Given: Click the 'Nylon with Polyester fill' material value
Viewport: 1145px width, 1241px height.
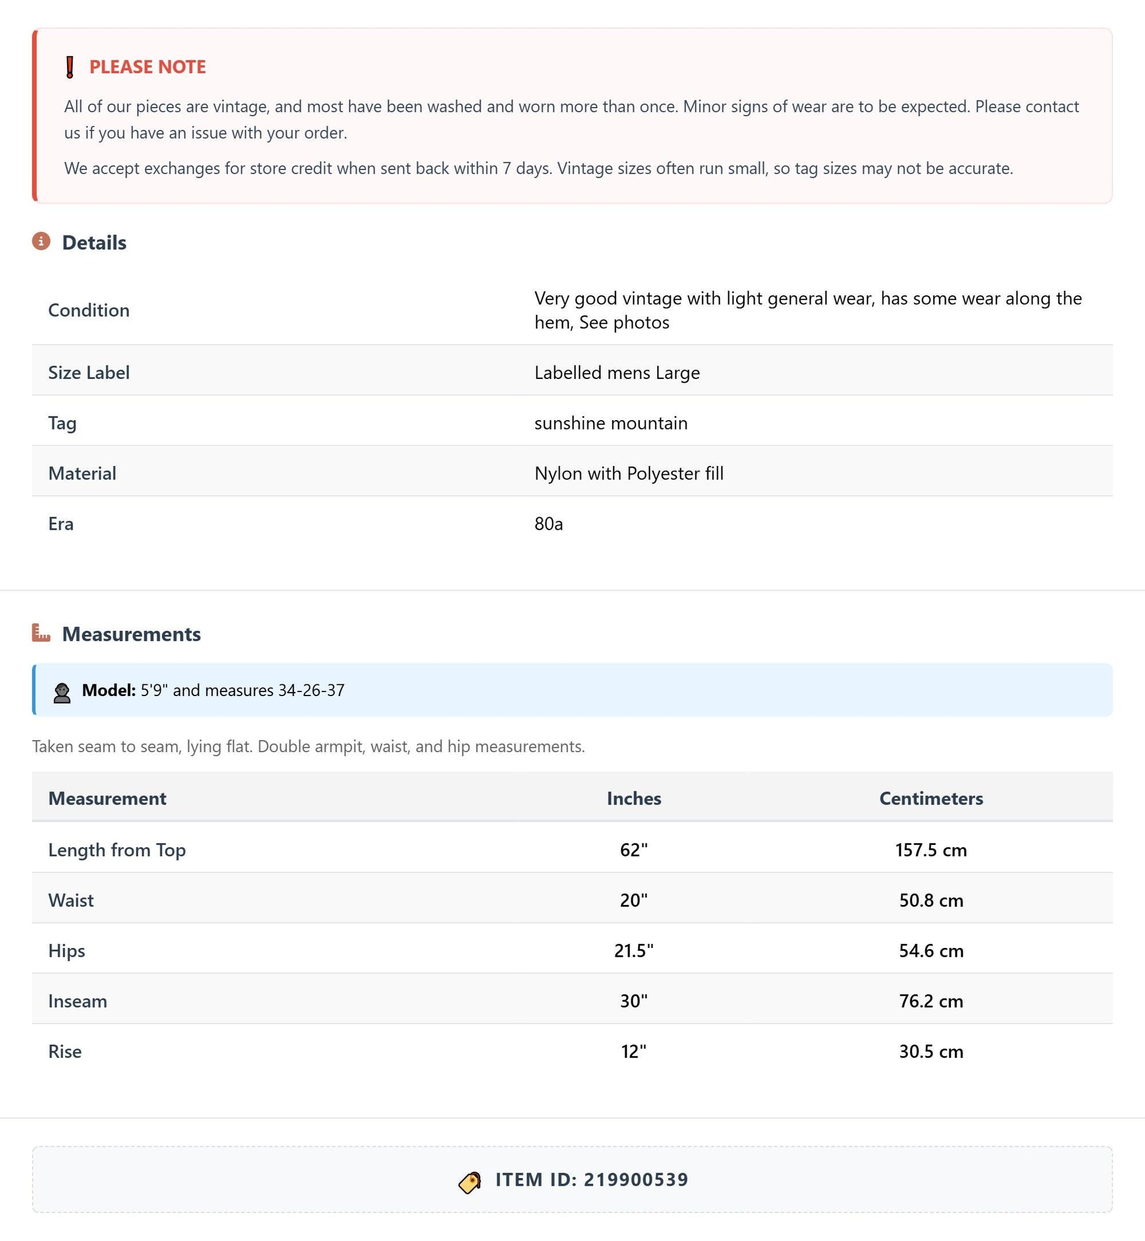Looking at the screenshot, I should coord(629,473).
